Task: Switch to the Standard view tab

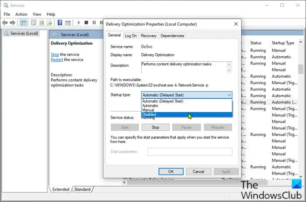Action: click(x=82, y=189)
